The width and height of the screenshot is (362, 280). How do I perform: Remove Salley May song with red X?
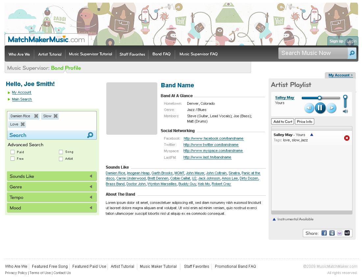pyautogui.click(x=347, y=138)
